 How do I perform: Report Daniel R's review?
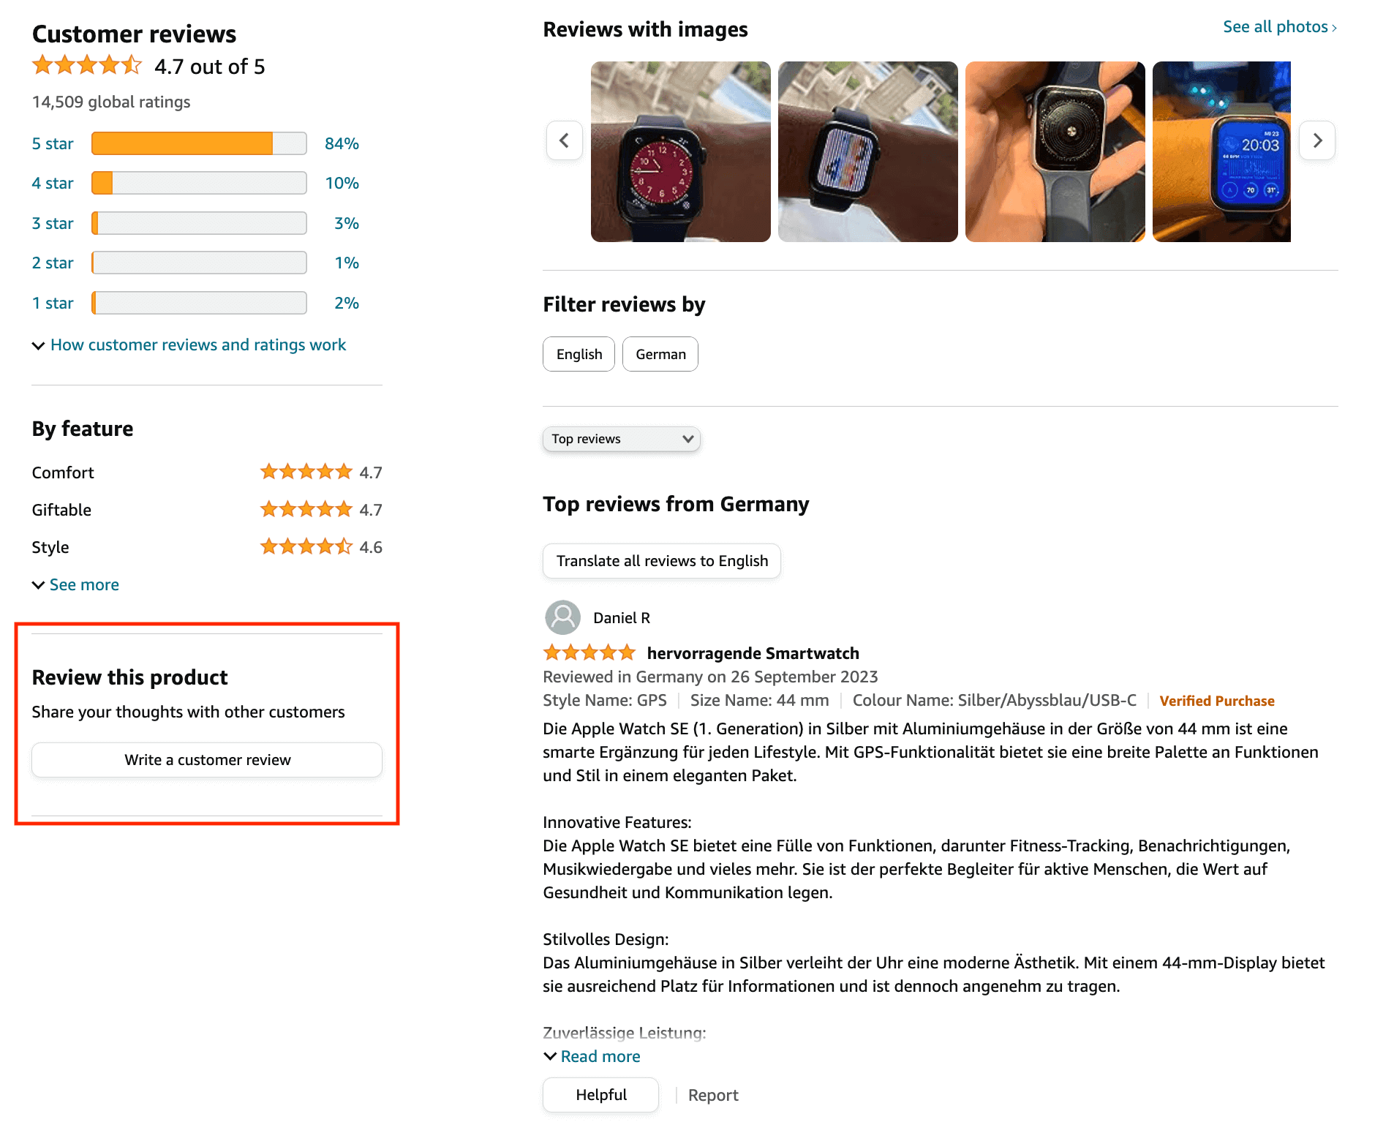[x=712, y=1095]
